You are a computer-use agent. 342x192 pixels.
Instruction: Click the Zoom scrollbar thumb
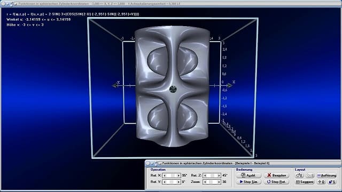[211, 182]
